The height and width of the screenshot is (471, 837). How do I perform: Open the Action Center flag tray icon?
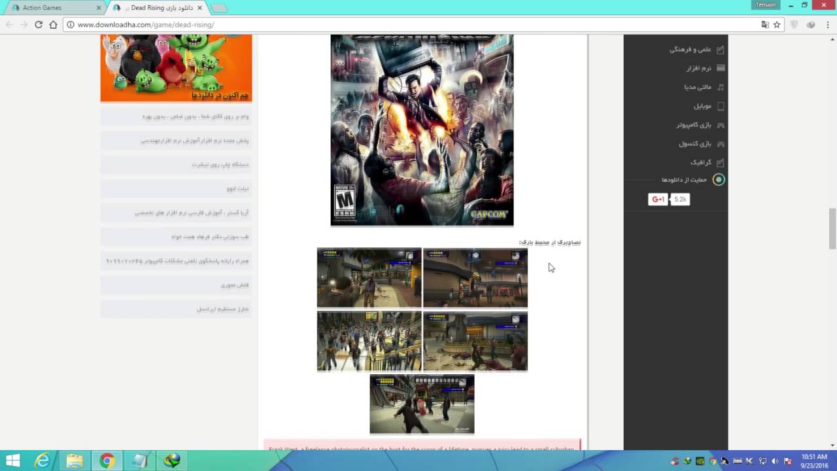788,461
